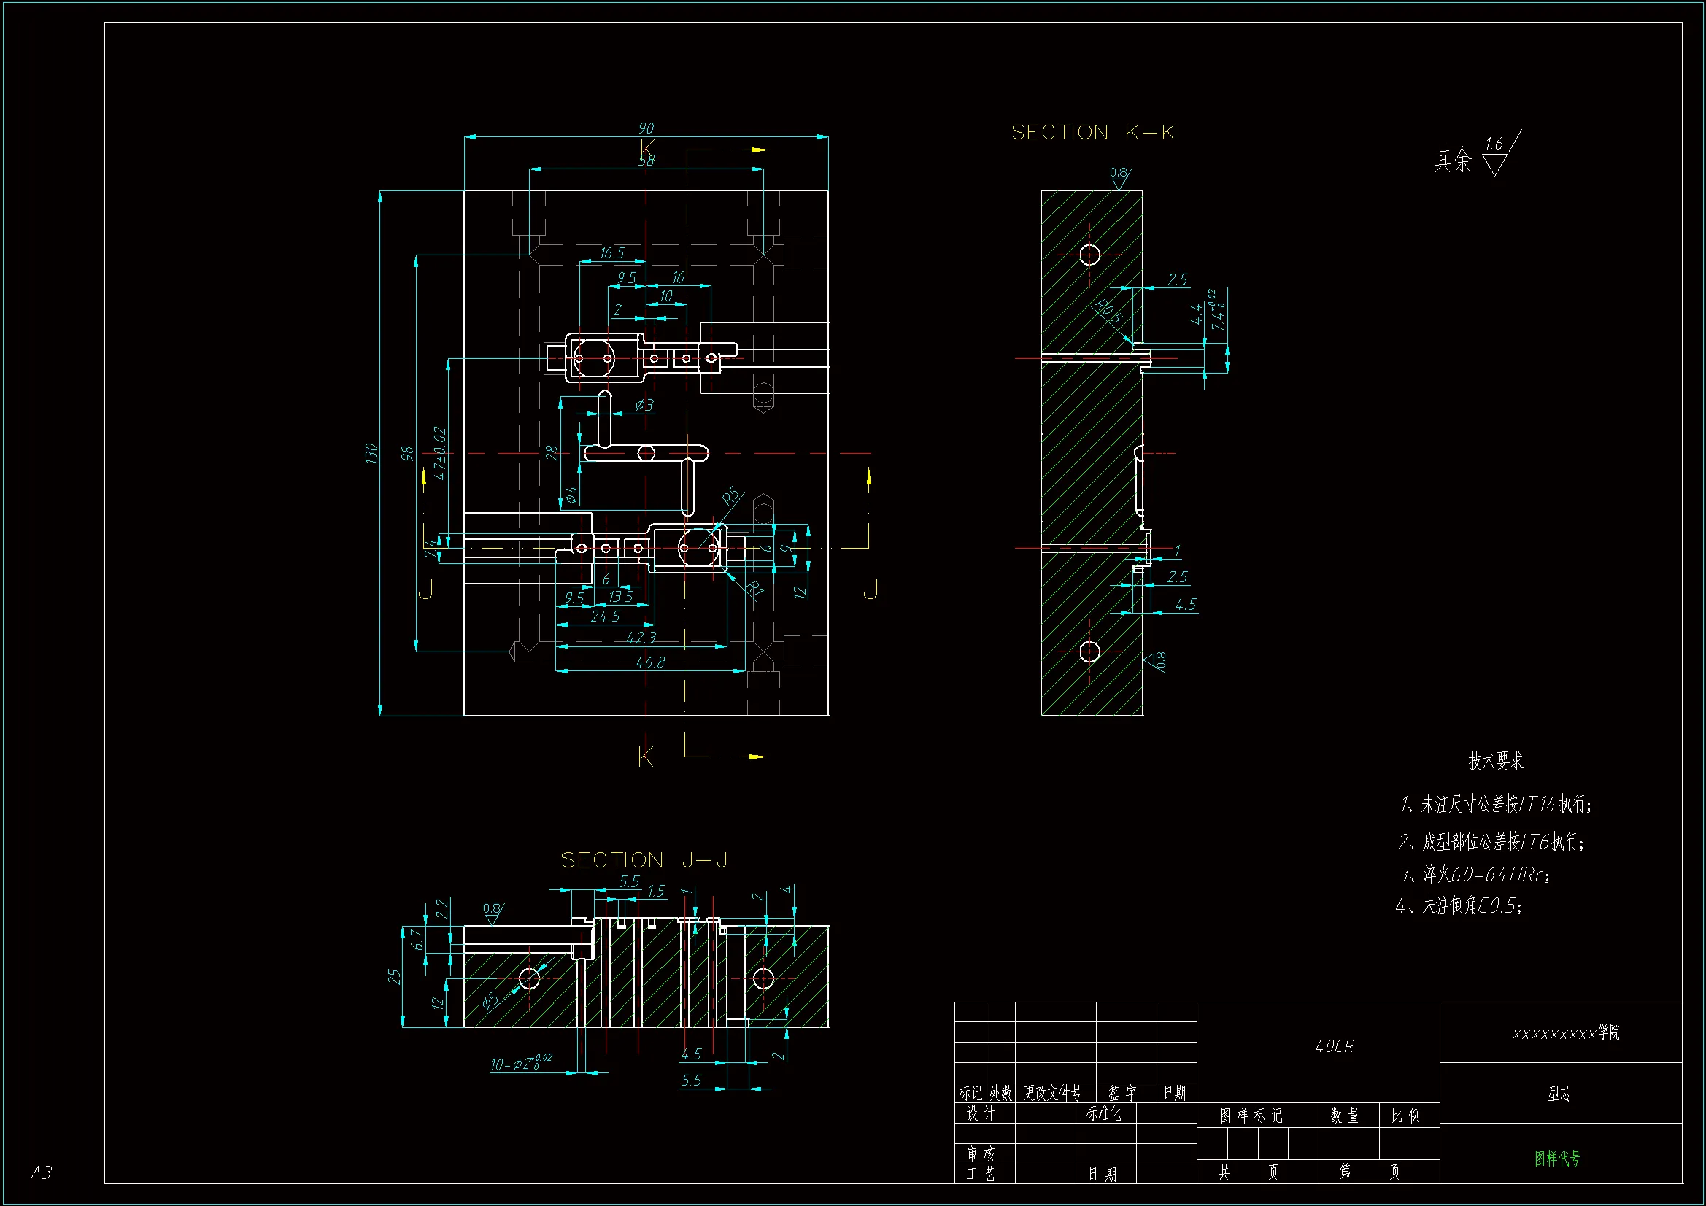Viewport: 1706px width, 1206px height.
Task: Click the lower K section marker
Action: point(645,757)
